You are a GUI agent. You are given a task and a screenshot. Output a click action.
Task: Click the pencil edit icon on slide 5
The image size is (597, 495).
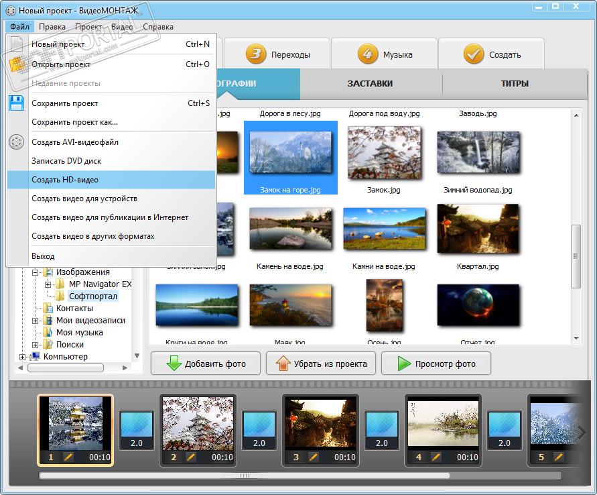559,457
